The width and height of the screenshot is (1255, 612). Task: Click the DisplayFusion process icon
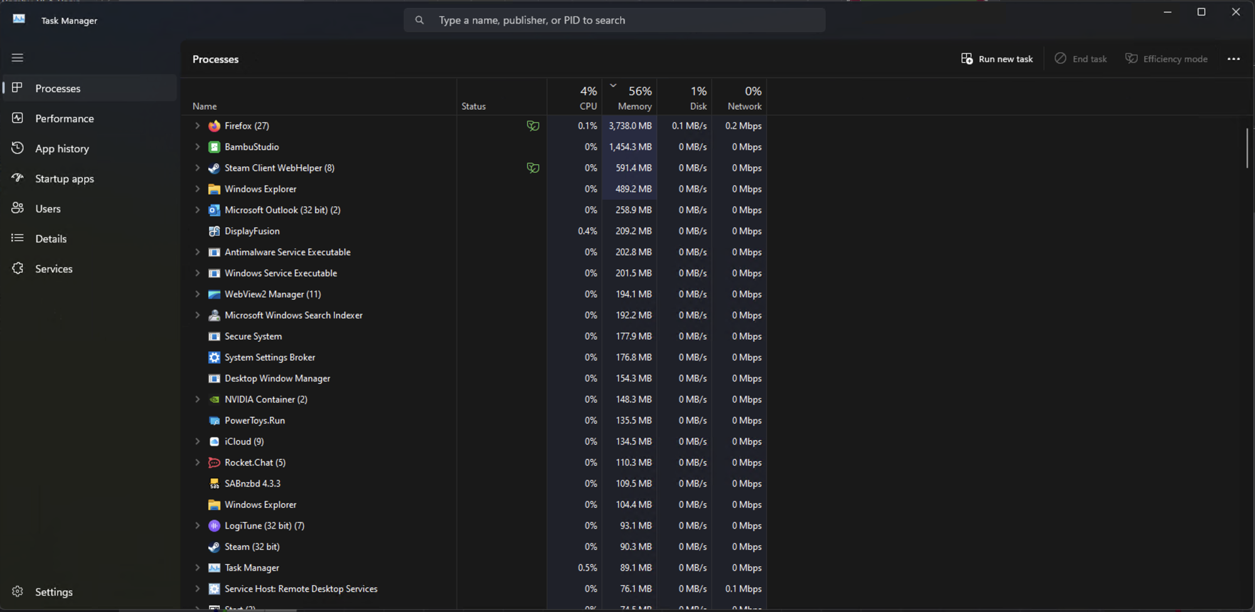pyautogui.click(x=214, y=231)
